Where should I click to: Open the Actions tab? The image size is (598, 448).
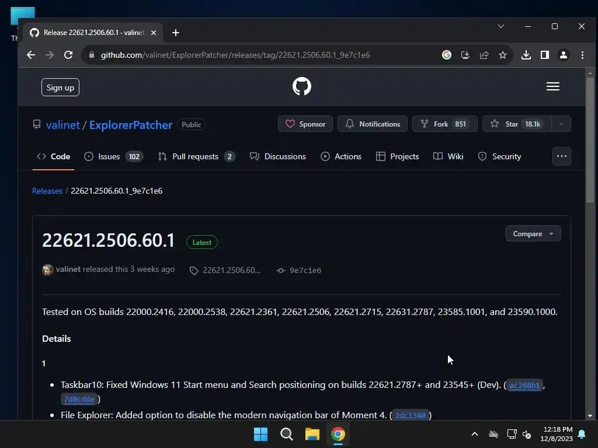point(341,156)
